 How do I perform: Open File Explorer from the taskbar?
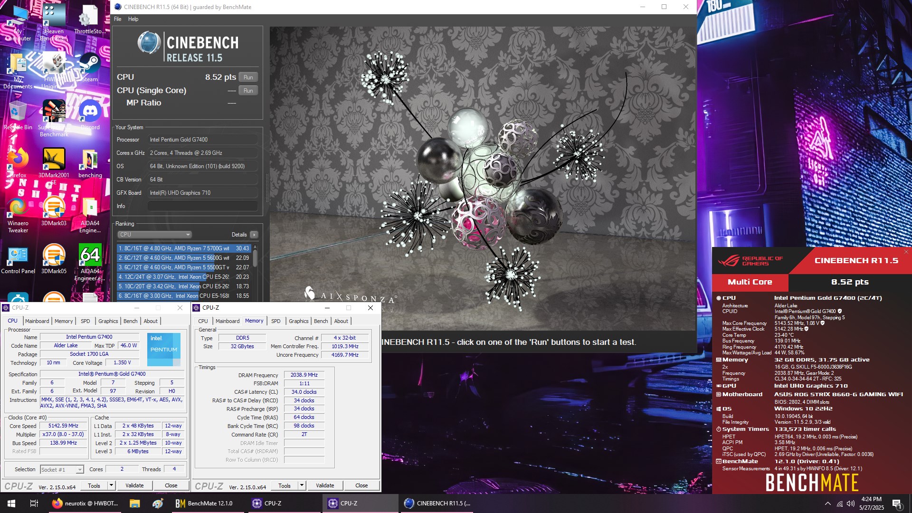pos(134,503)
